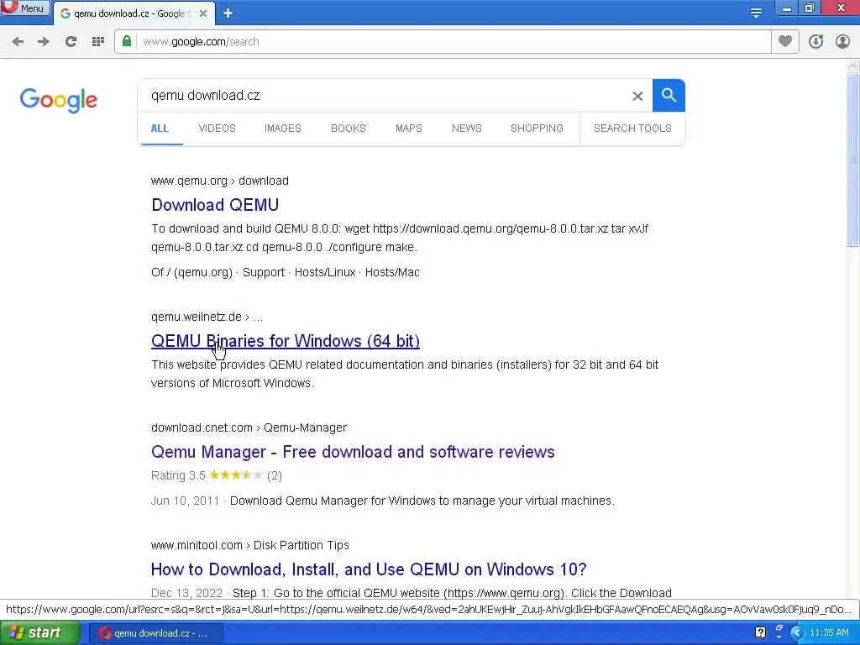This screenshot has width=860, height=645.
Task: Clear the search query with X icon
Action: 637,96
